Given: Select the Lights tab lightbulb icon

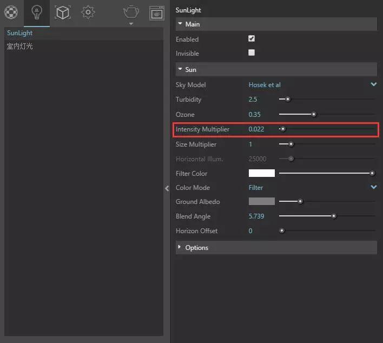Looking at the screenshot, I should 37,12.
